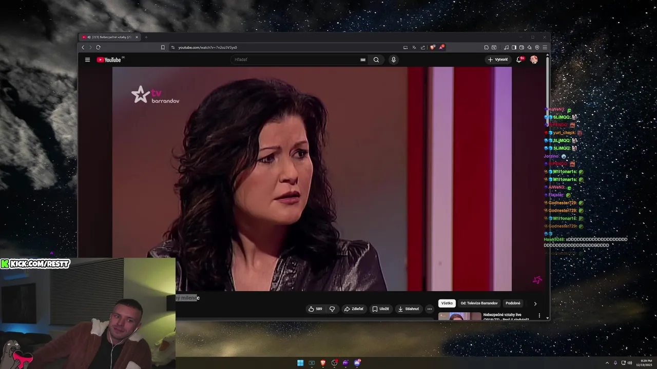Select the Všetko filter chip
This screenshot has width=657, height=369.
click(447, 303)
